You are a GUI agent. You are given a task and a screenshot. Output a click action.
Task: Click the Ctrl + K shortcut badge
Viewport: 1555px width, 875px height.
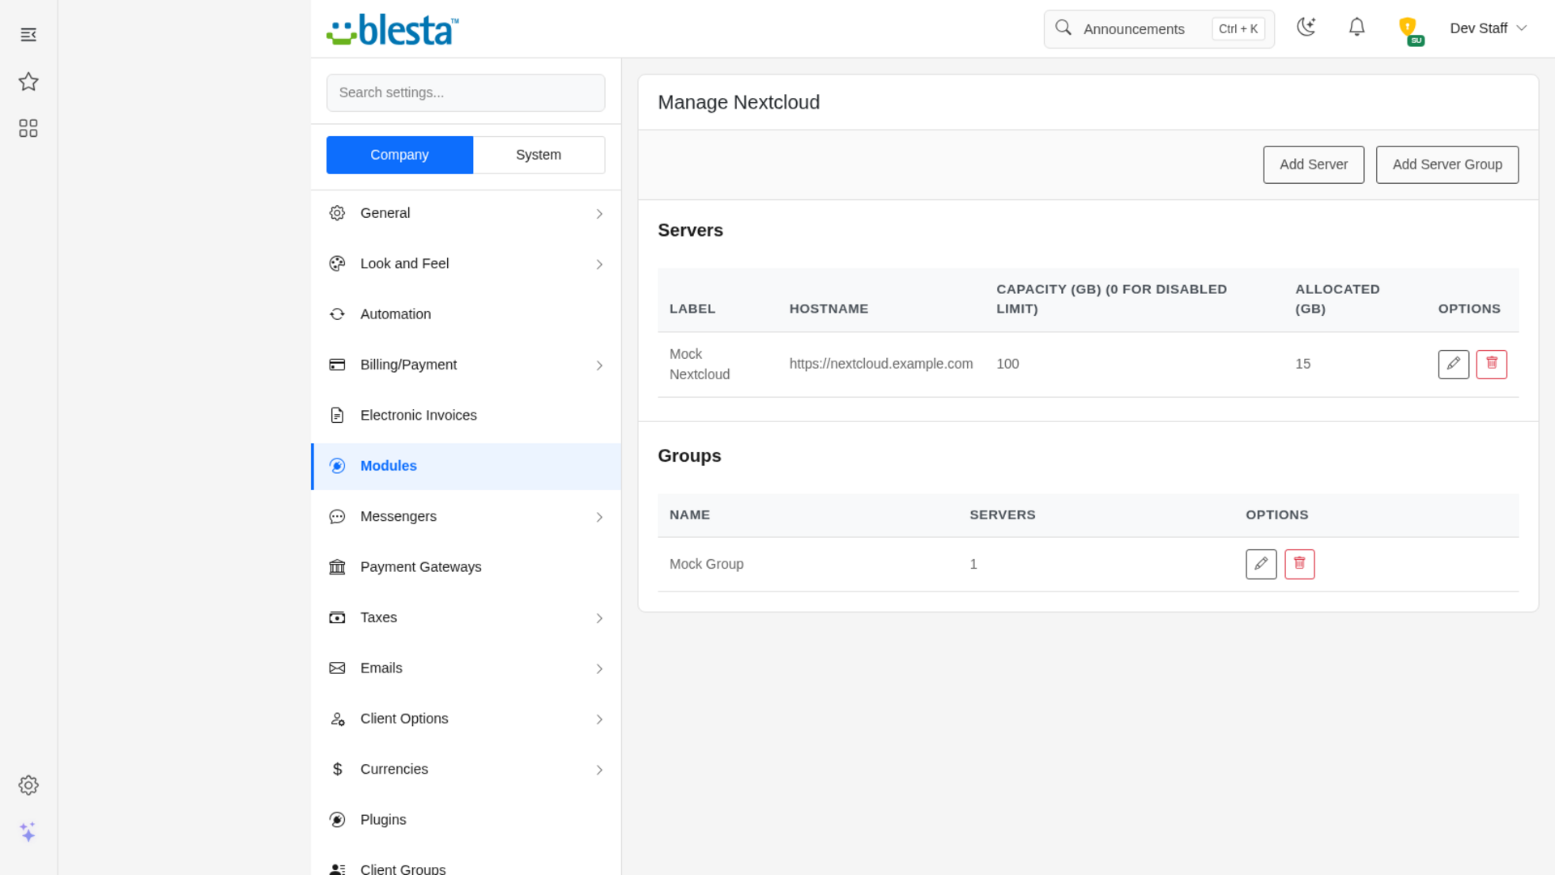pos(1238,29)
